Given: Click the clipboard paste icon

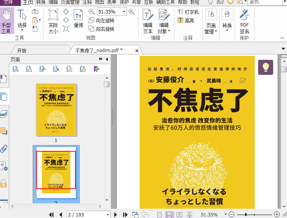Looking at the screenshot, I should click(x=35, y=20).
